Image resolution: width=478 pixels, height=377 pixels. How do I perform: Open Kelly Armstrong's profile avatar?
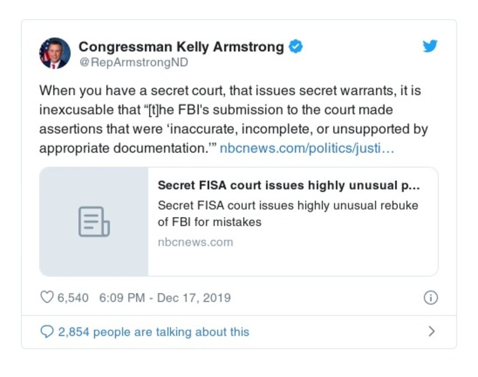pyautogui.click(x=55, y=53)
